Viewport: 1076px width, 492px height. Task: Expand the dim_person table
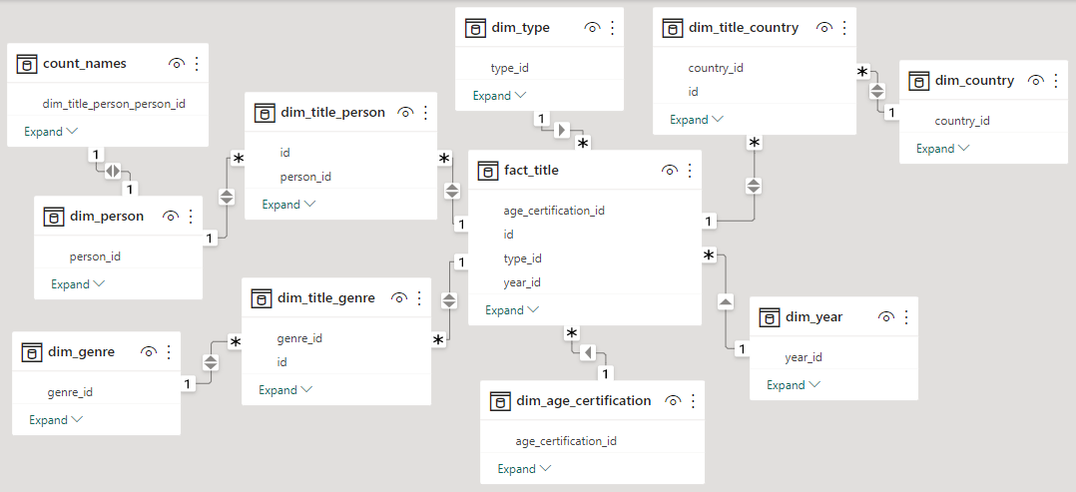[77, 284]
